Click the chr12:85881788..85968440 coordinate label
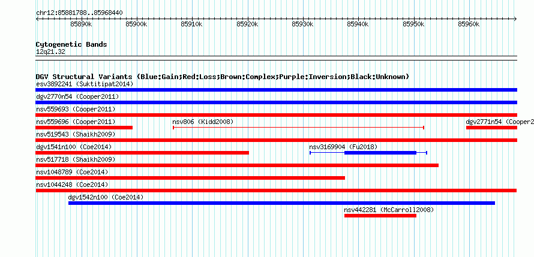 (79, 13)
